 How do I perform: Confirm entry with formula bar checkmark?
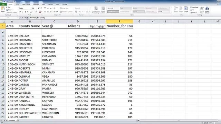(25, 18)
